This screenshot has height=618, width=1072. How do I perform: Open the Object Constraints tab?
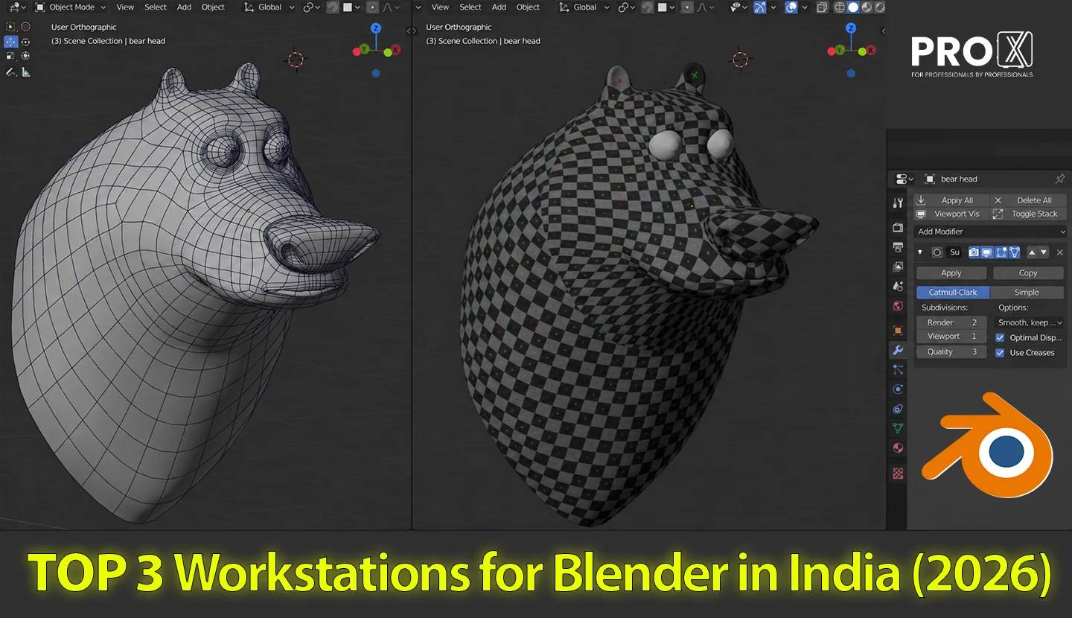[898, 409]
